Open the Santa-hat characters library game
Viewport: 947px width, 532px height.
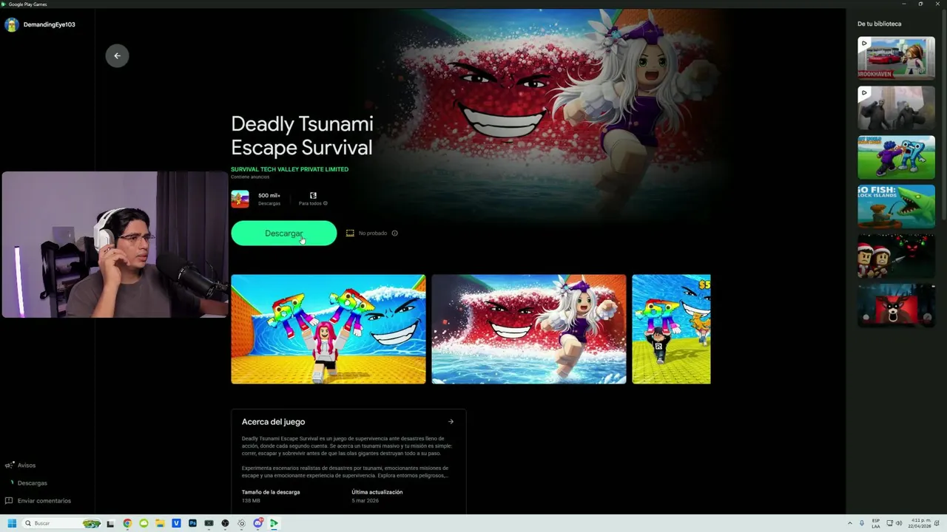(x=896, y=256)
